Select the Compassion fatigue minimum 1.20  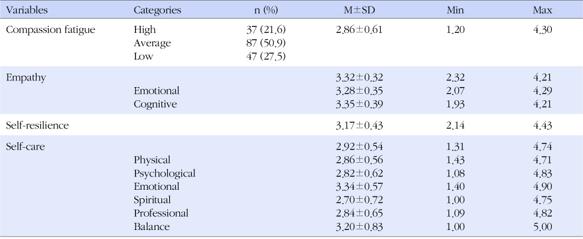pos(455,30)
